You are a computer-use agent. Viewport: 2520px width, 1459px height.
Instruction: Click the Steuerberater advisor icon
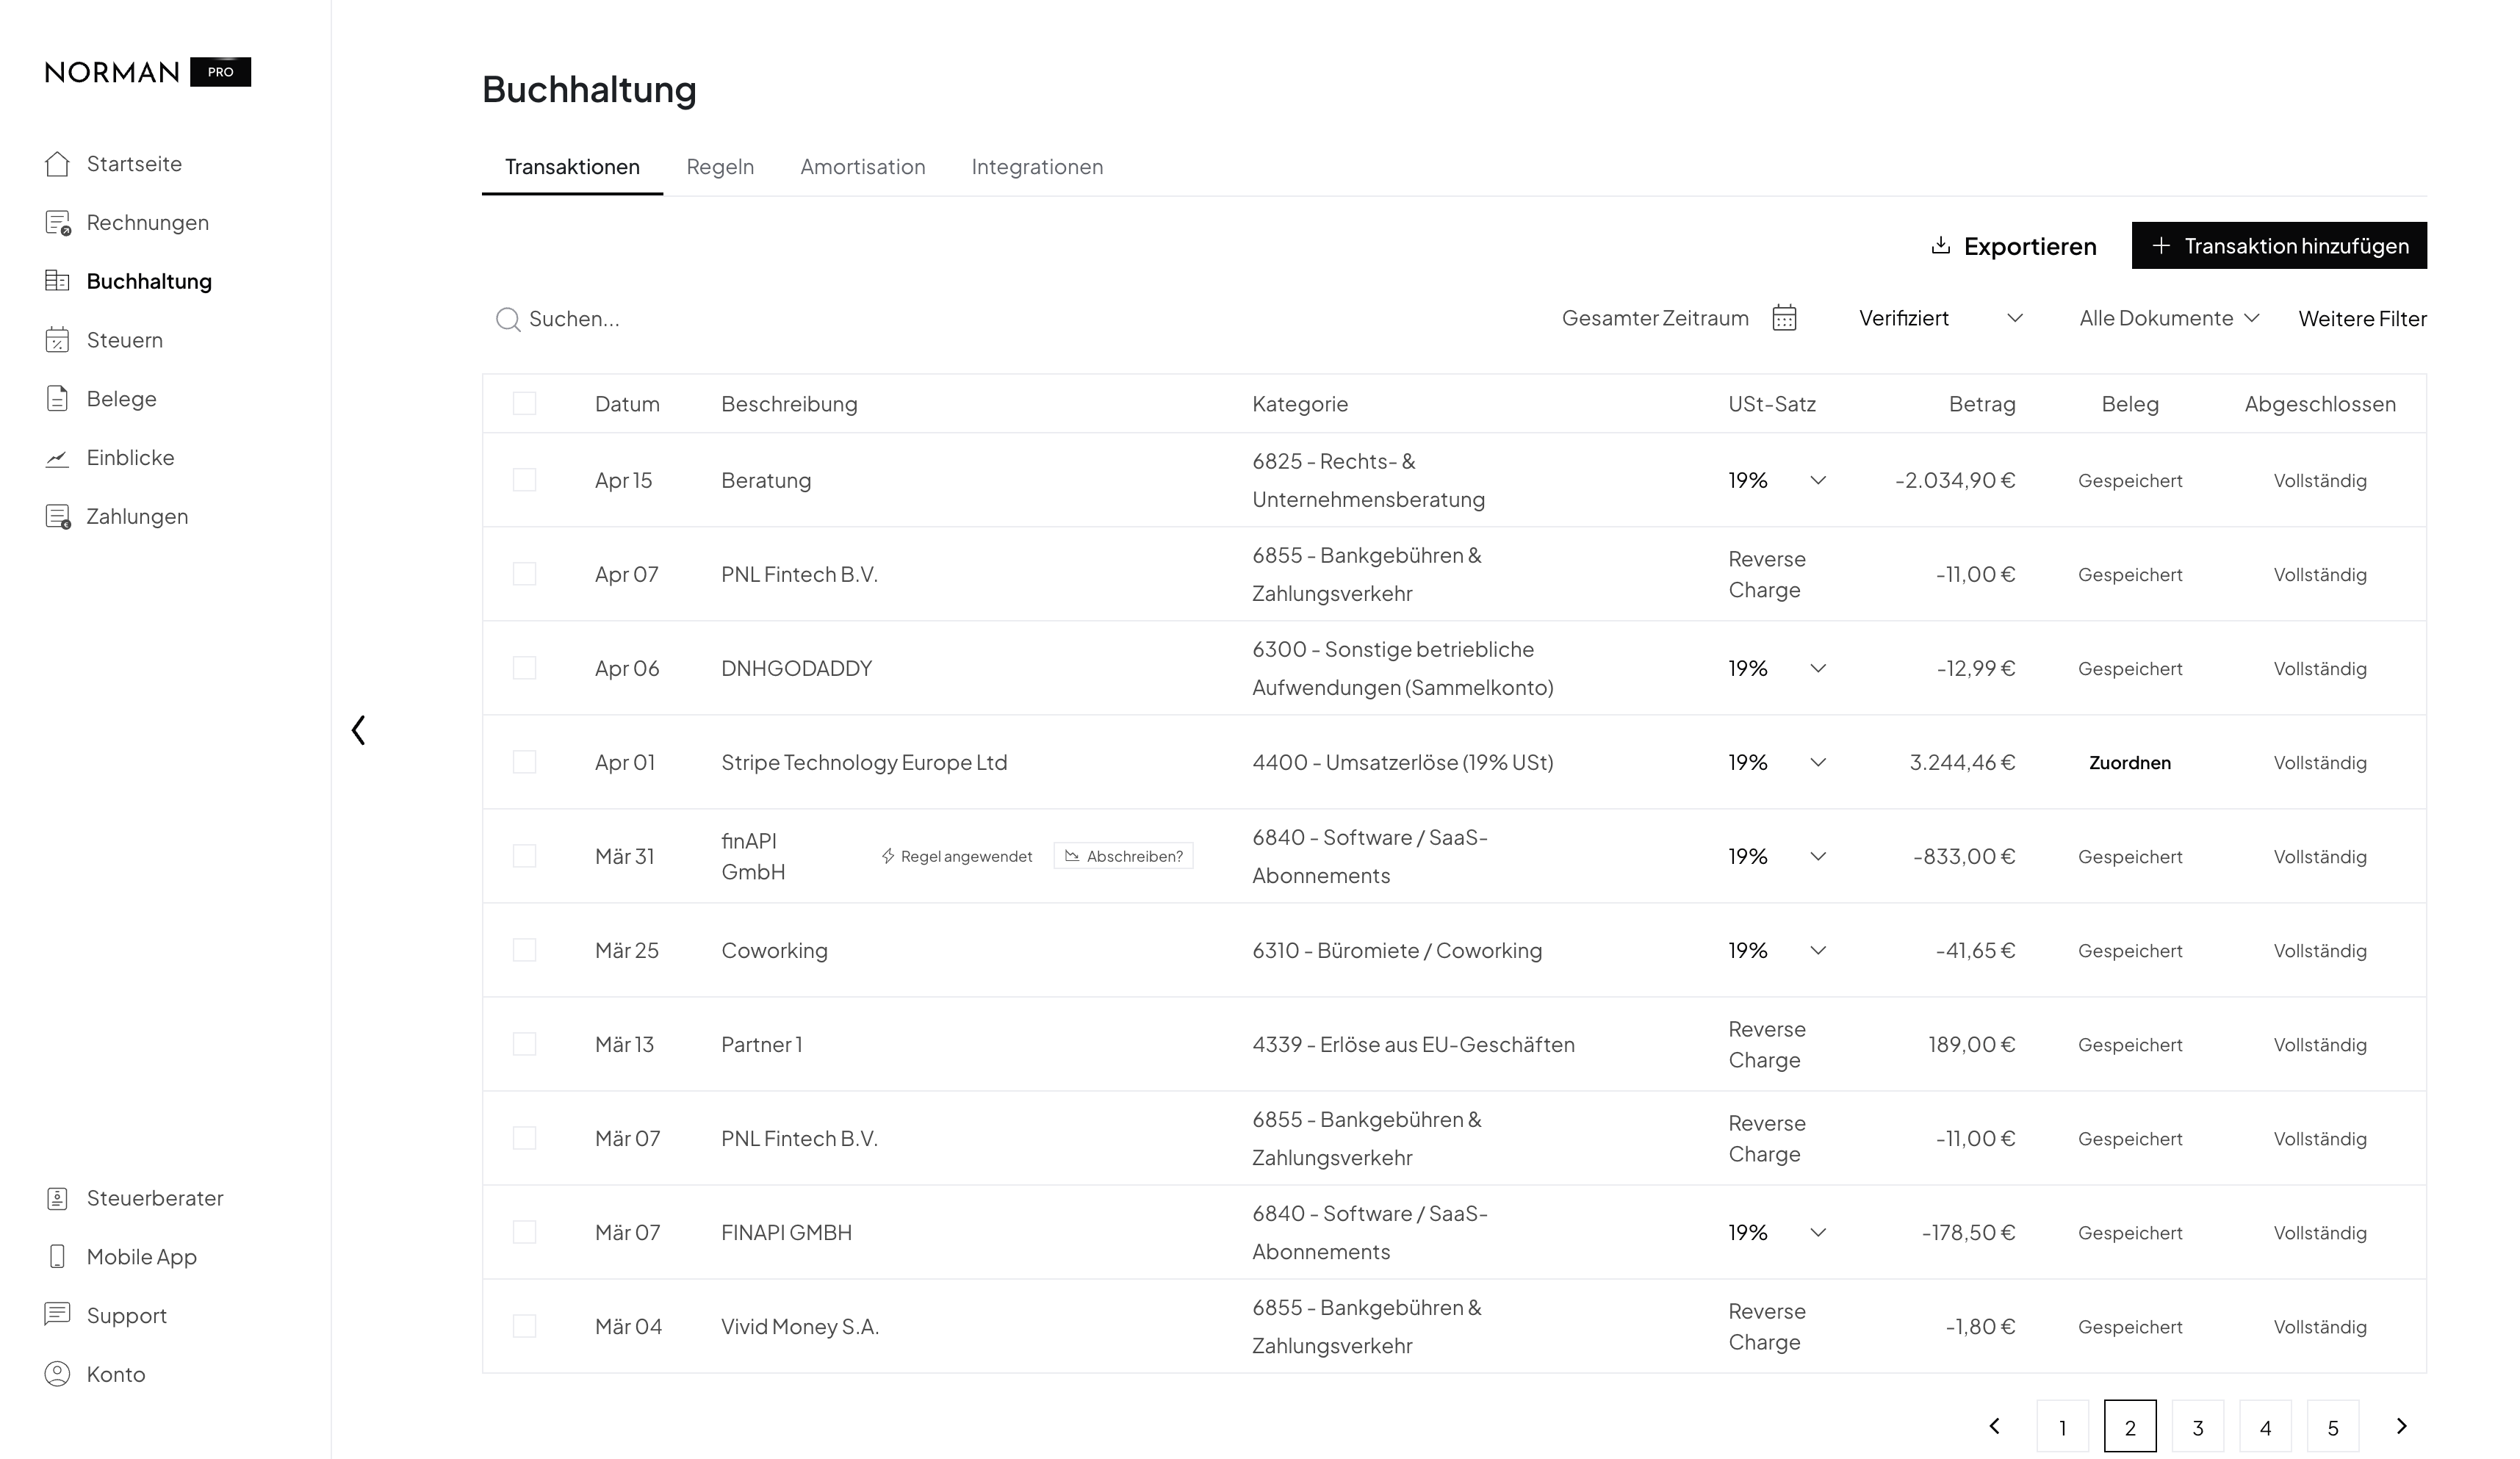(57, 1198)
